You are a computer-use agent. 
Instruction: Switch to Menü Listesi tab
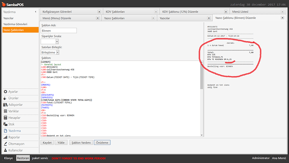240,12
